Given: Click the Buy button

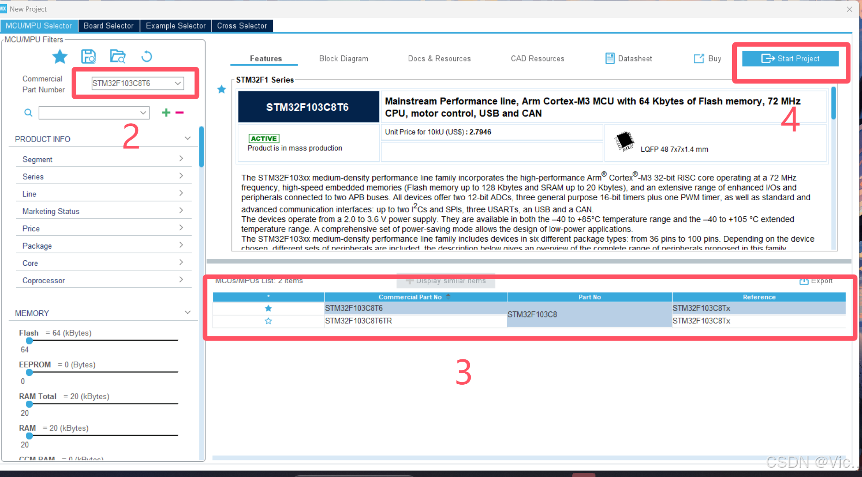Looking at the screenshot, I should 707,59.
